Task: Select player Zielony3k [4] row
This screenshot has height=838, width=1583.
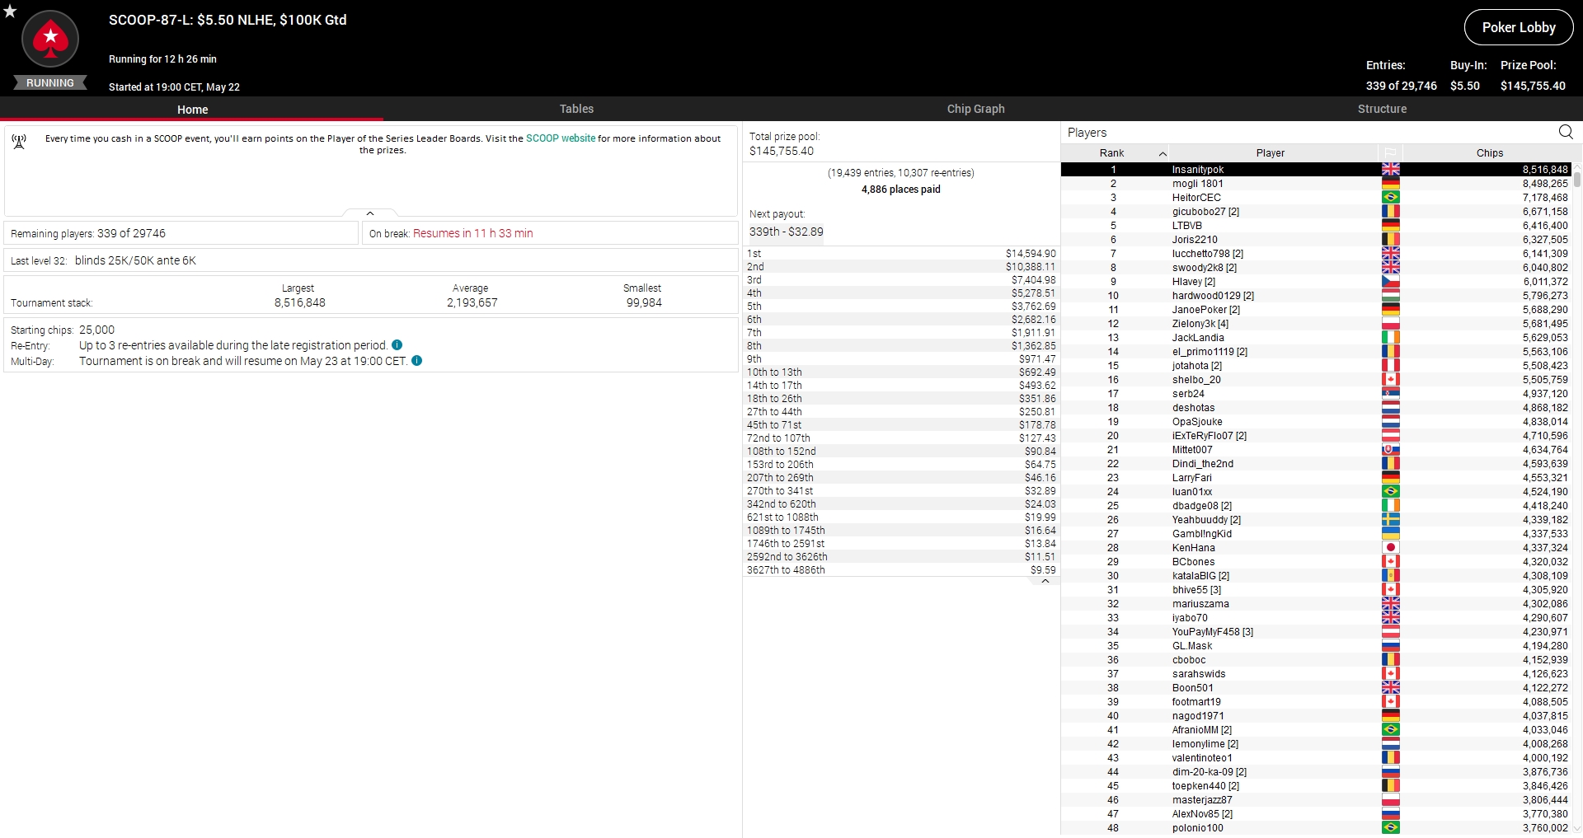Action: (1317, 324)
